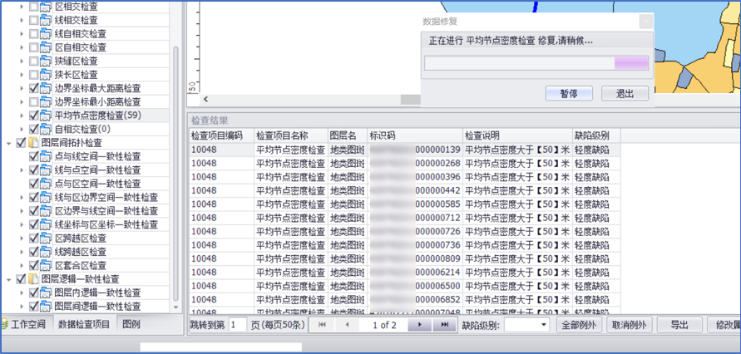Click the 图层间拓扑检查 folder icon
741x354 pixels.
pos(34,143)
